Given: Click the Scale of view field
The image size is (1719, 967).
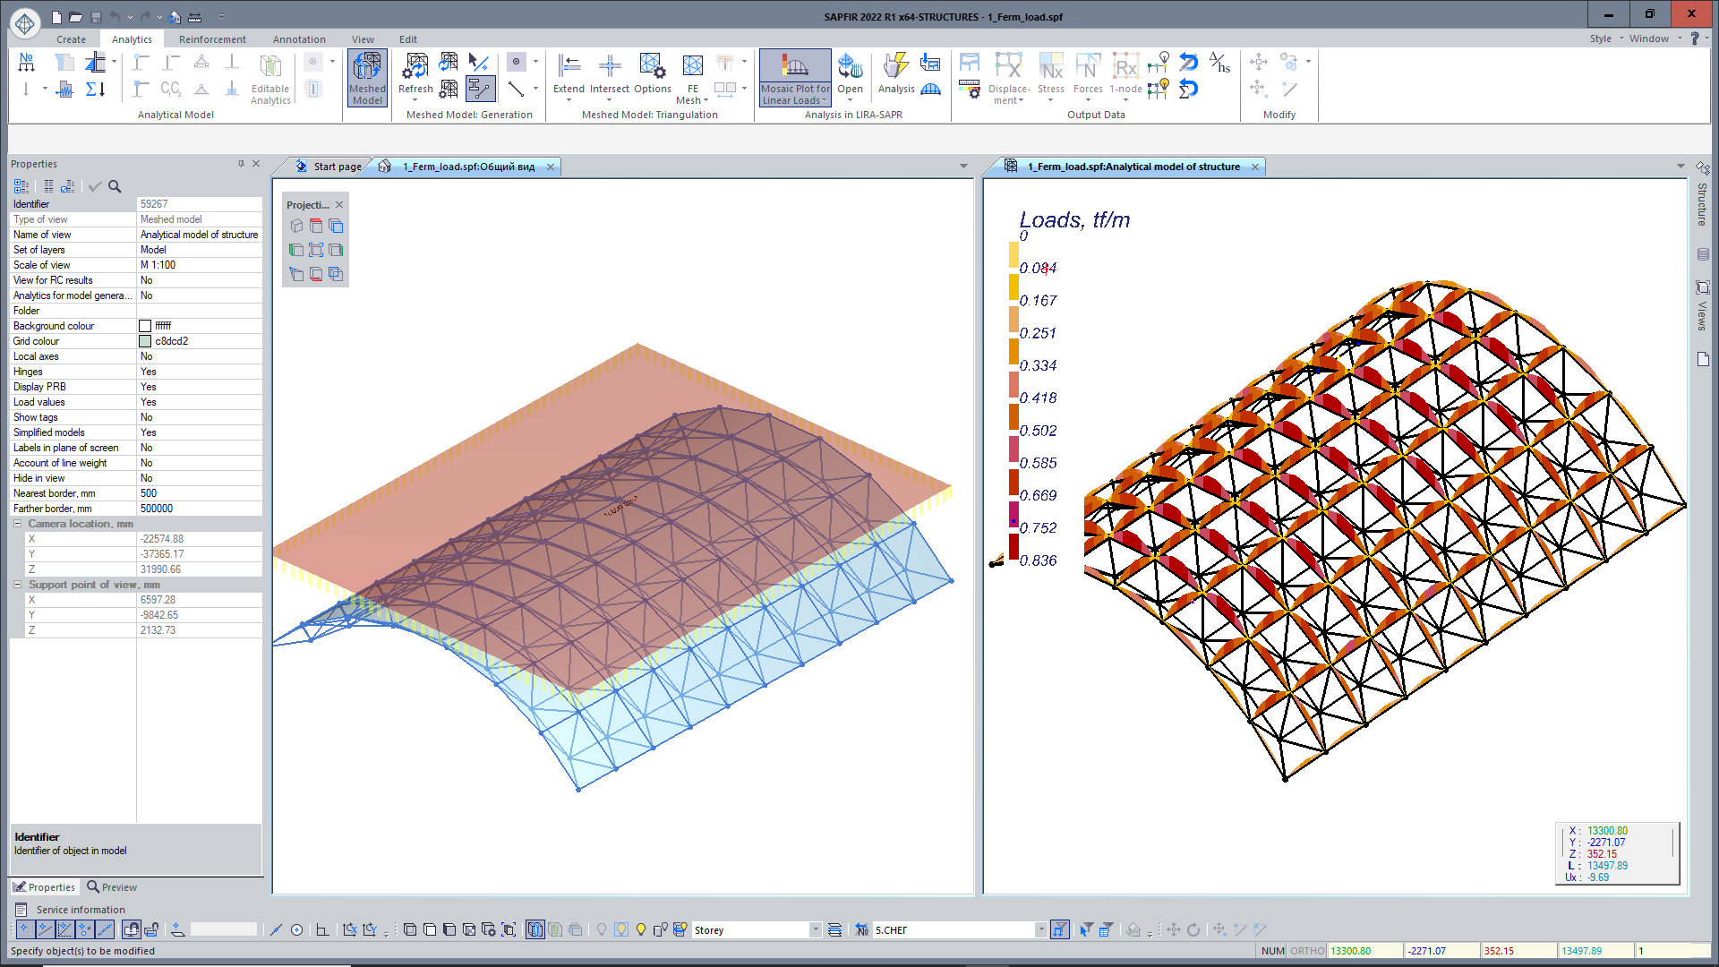Looking at the screenshot, I should tap(199, 265).
